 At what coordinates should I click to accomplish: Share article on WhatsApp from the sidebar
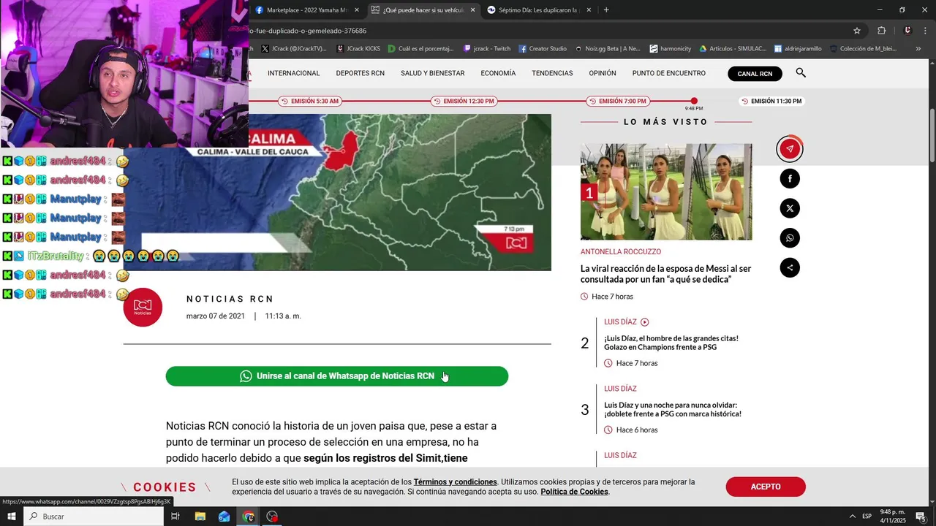click(790, 238)
